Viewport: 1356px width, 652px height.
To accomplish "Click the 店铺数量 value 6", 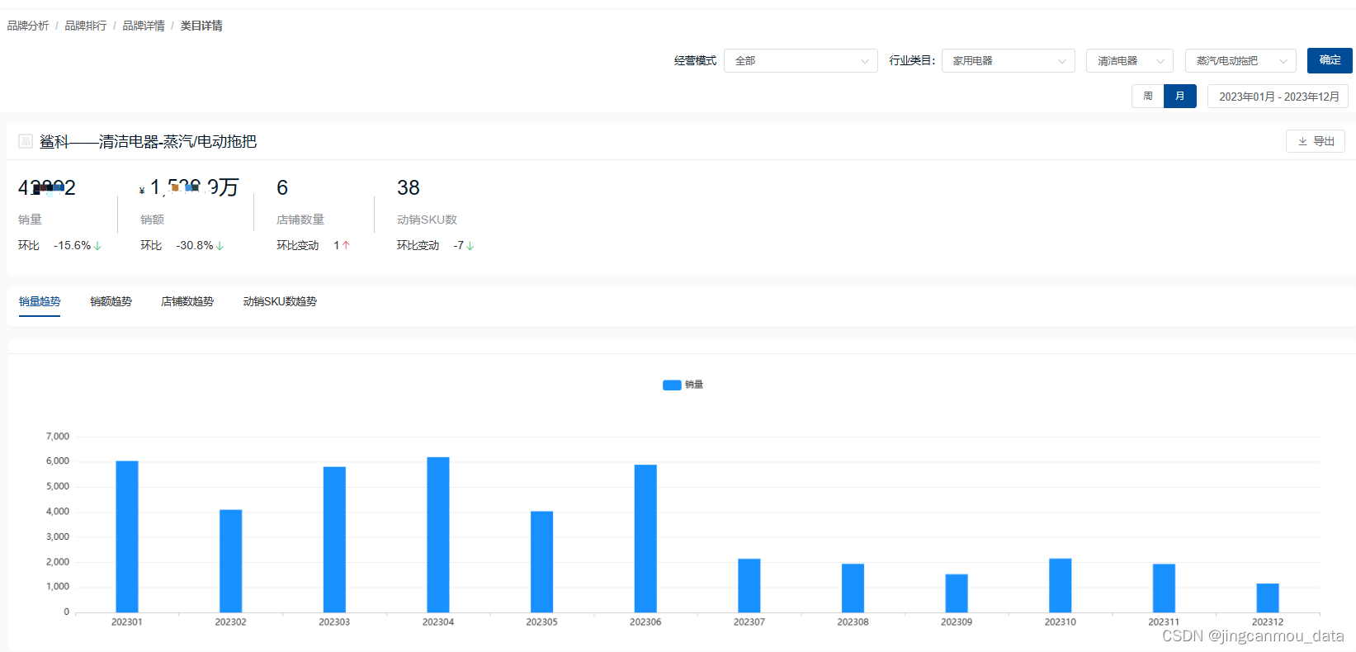I will pyautogui.click(x=282, y=188).
